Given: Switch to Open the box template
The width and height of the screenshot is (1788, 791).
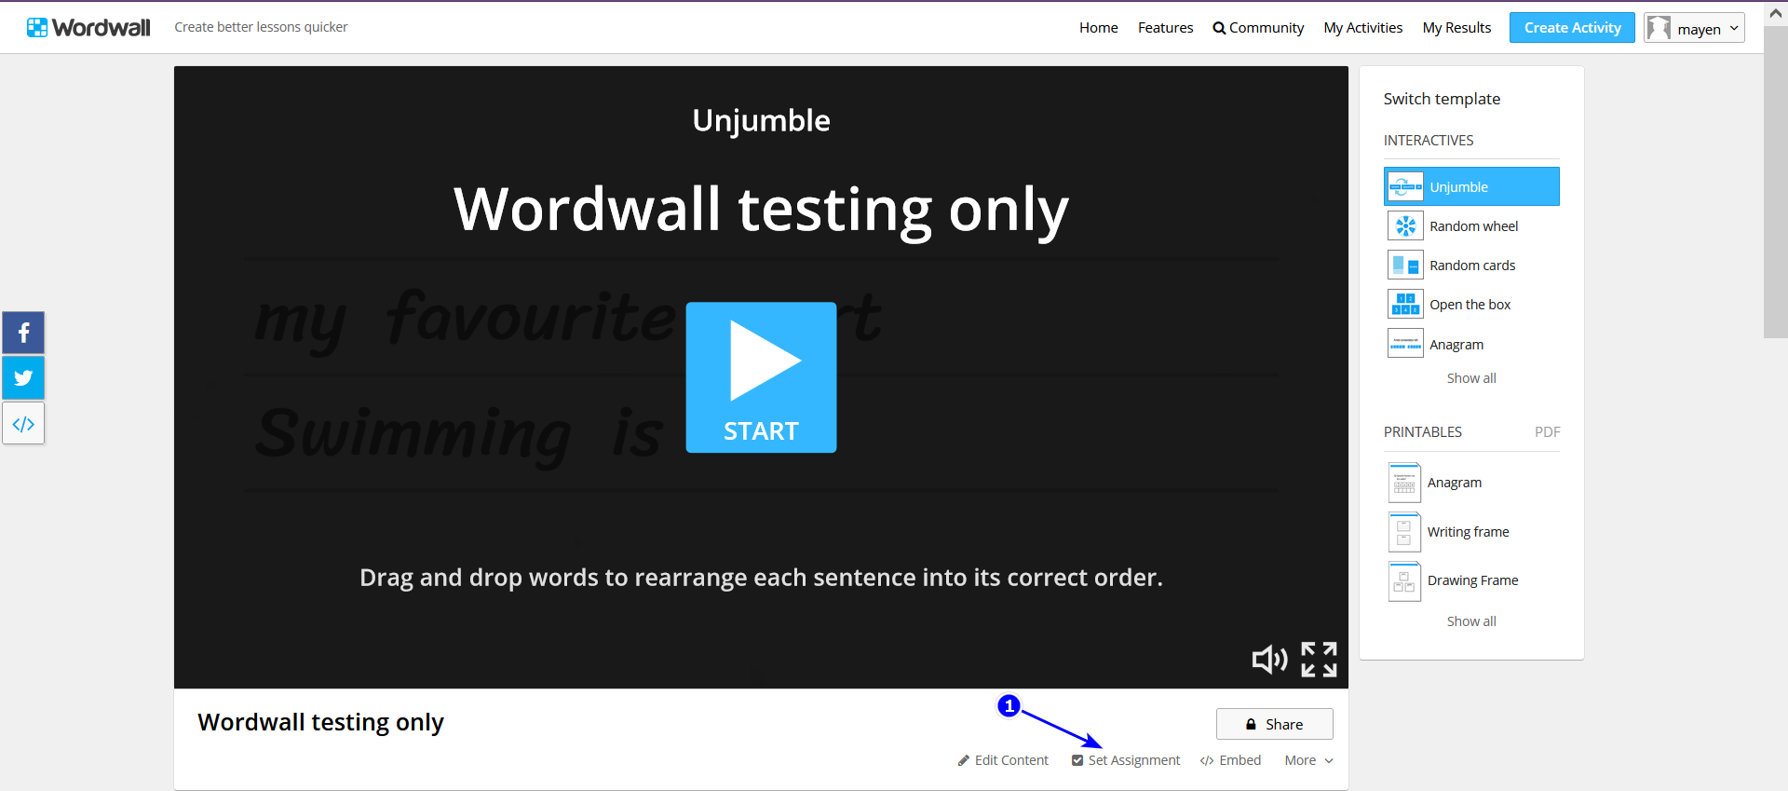Looking at the screenshot, I should [1470, 305].
